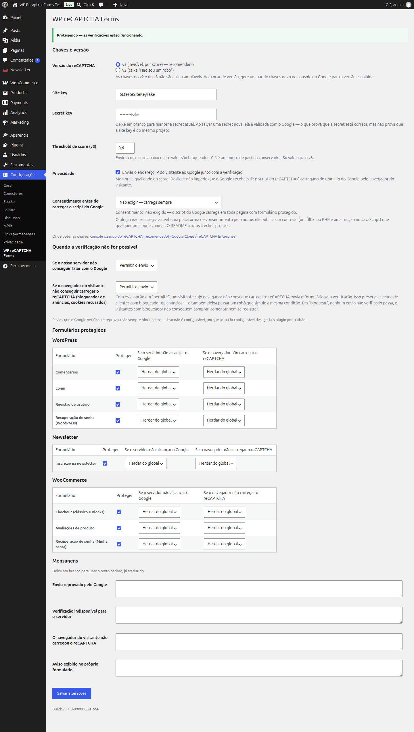
Task: Open newsletter server fallback dropdown
Action: coord(146,464)
